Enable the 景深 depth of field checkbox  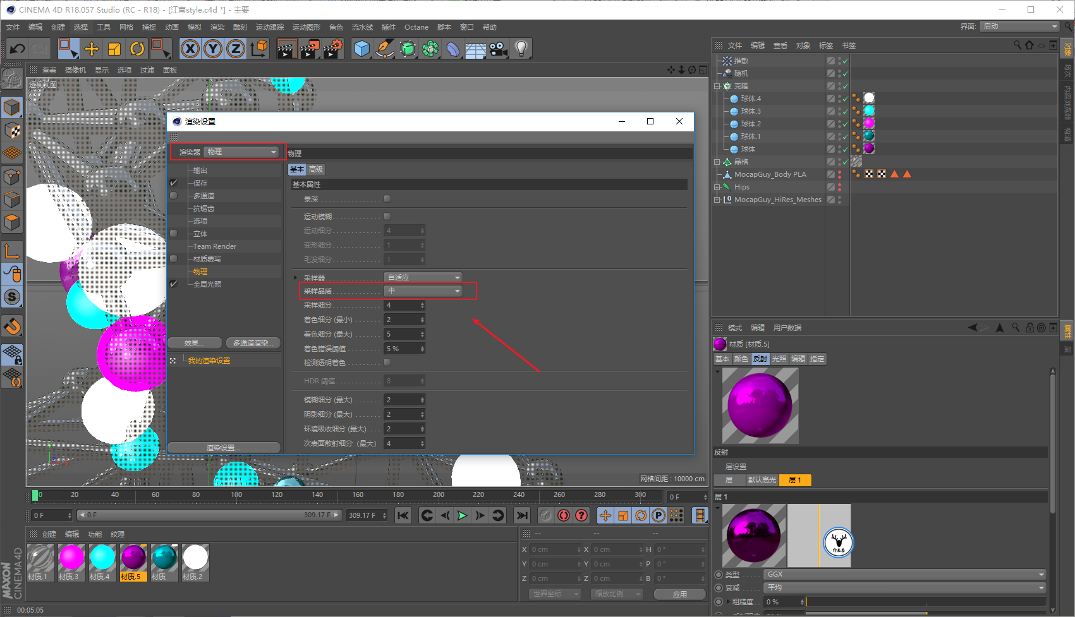coord(387,199)
